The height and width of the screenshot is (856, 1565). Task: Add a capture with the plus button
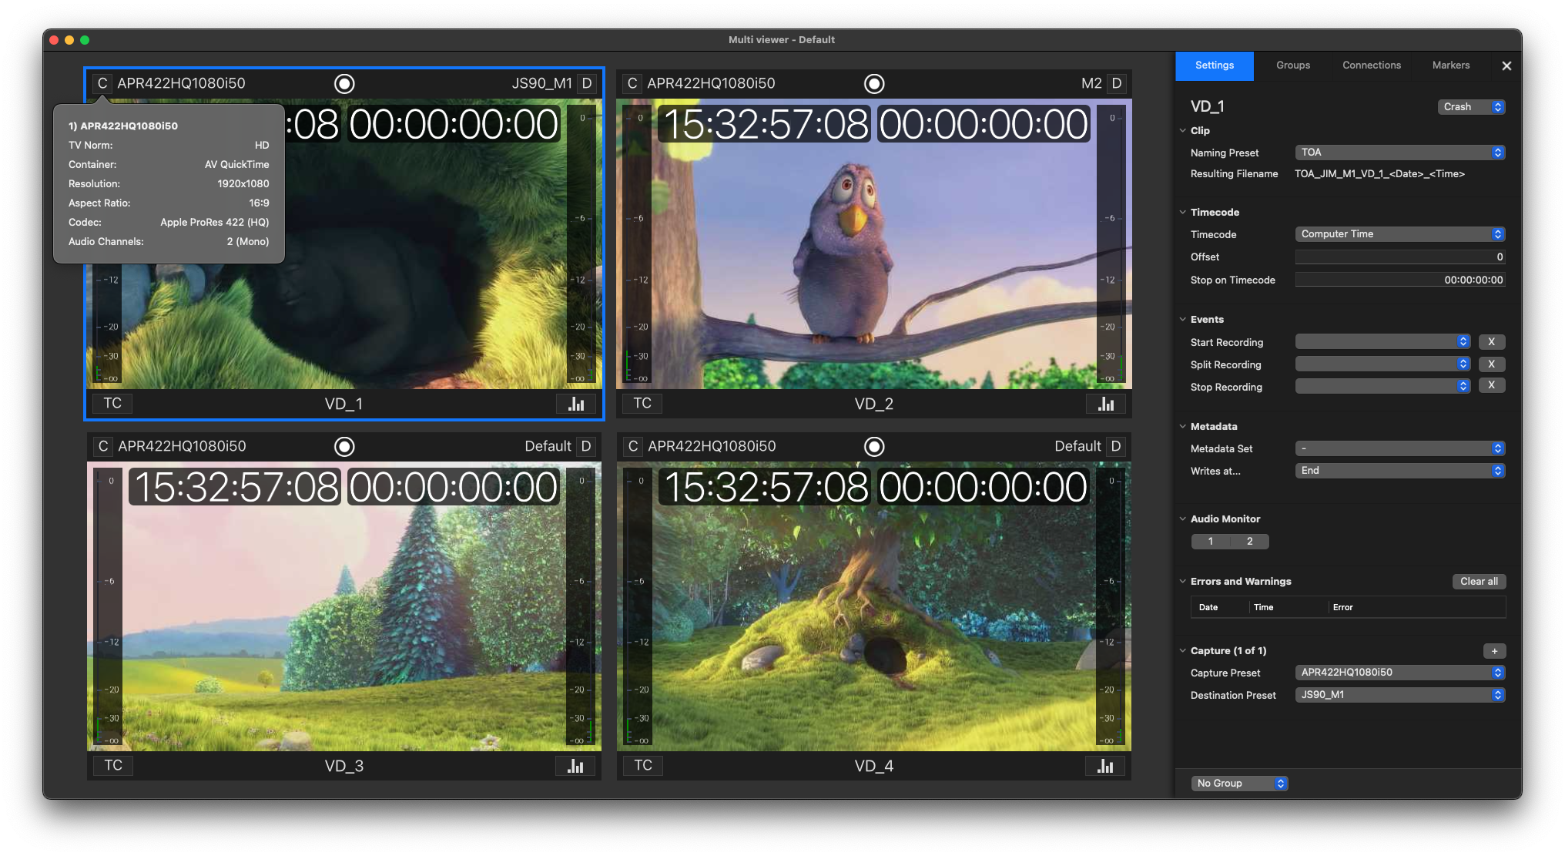coord(1494,651)
